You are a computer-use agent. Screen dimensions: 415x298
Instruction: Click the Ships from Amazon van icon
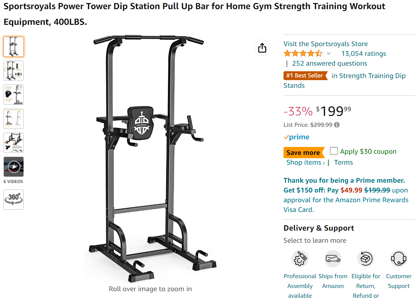[x=333, y=259]
